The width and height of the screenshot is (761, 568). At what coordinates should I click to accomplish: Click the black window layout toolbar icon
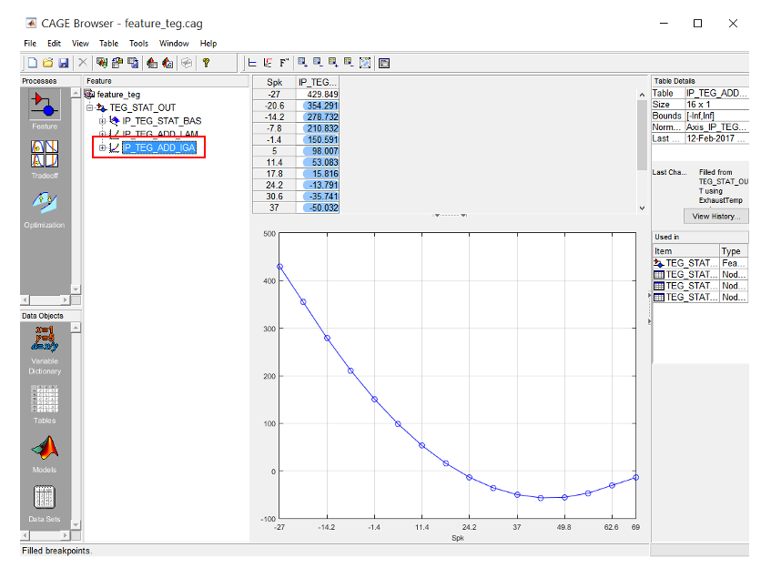pyautogui.click(x=384, y=63)
